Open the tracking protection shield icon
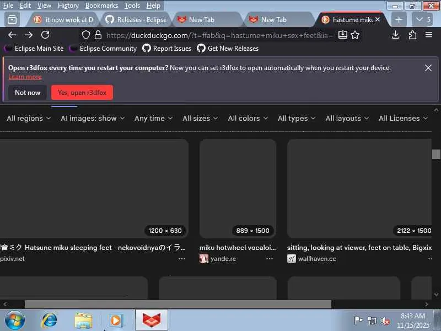This screenshot has width=441, height=331. pos(86,35)
